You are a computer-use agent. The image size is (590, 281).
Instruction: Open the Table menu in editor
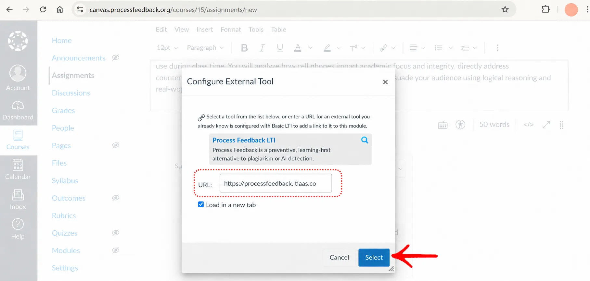279,30
